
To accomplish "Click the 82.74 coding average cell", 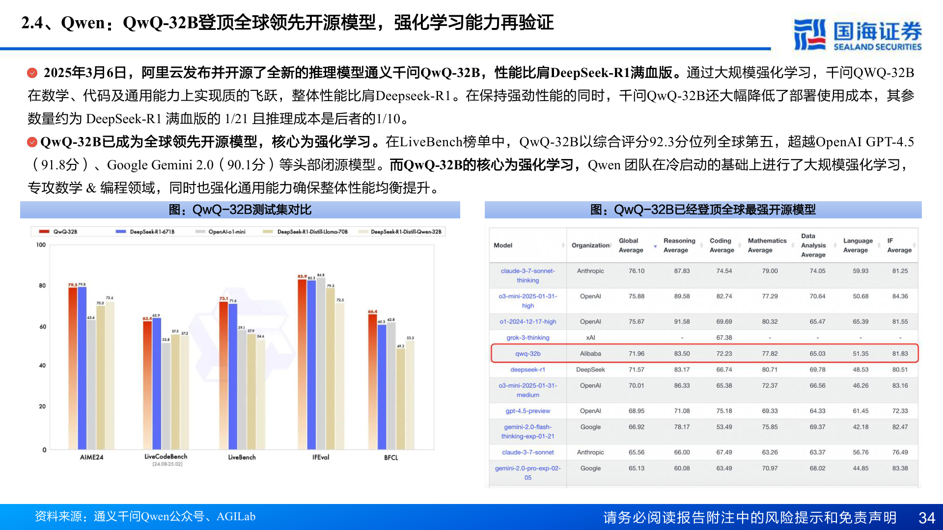I will tap(724, 296).
